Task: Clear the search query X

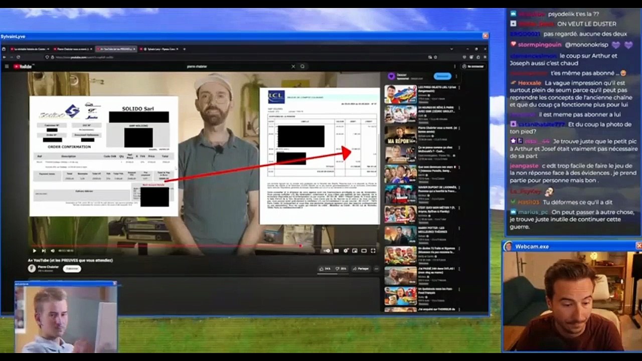Action: pyautogui.click(x=293, y=66)
